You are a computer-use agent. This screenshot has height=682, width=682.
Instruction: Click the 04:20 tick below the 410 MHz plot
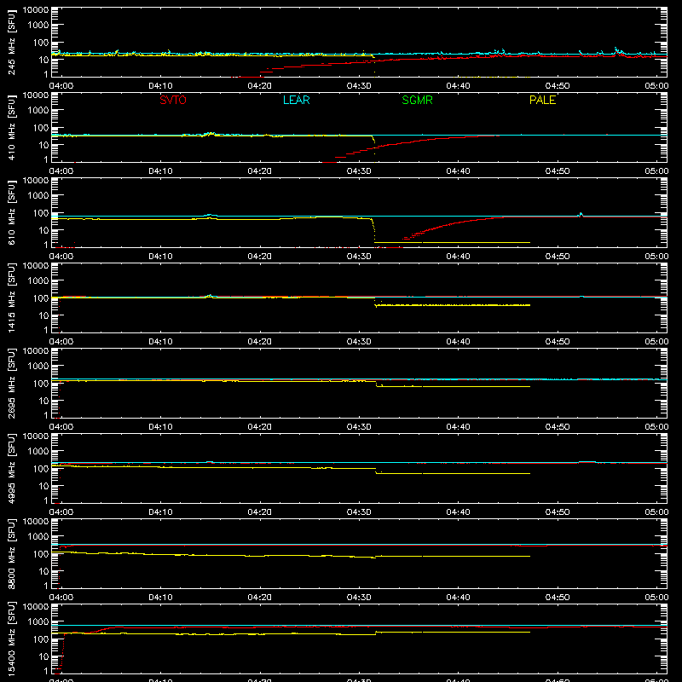point(260,171)
